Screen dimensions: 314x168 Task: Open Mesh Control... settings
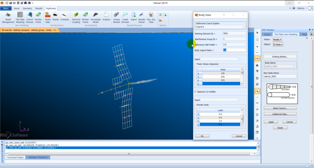tap(280, 108)
